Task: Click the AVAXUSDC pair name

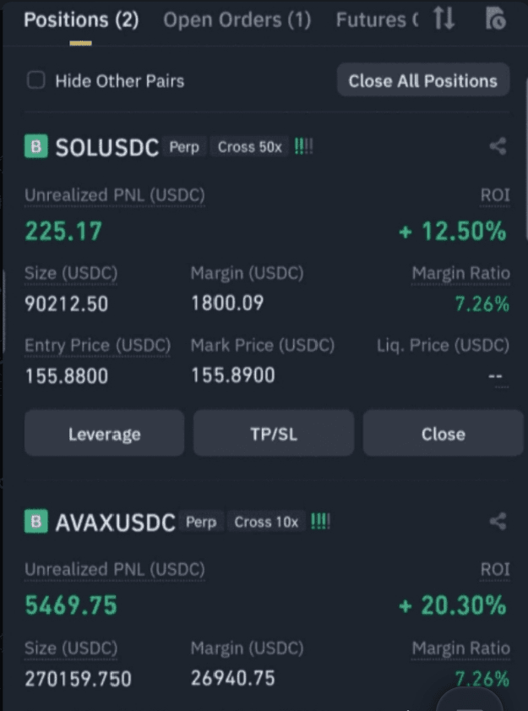Action: pyautogui.click(x=115, y=522)
